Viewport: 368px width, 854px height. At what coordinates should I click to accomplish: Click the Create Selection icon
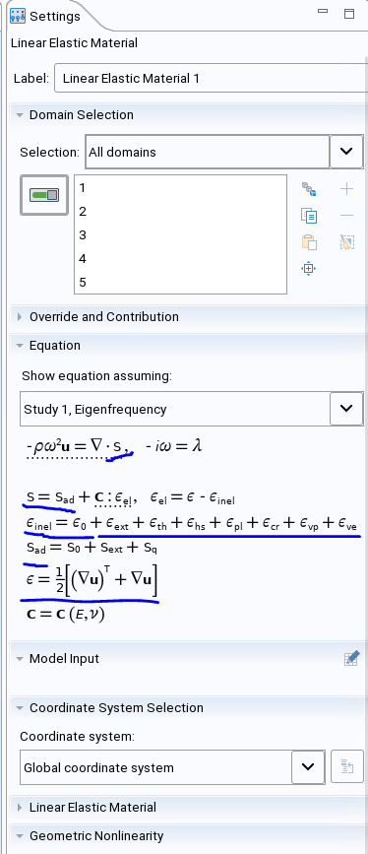[309, 189]
